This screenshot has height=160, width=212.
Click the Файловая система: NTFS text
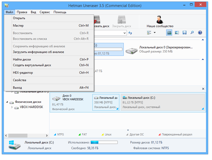point(151,148)
